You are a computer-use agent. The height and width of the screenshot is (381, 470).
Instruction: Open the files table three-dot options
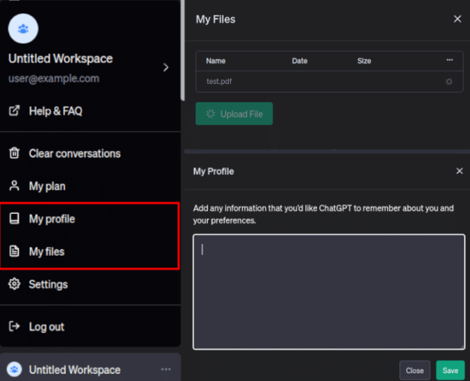click(x=449, y=61)
